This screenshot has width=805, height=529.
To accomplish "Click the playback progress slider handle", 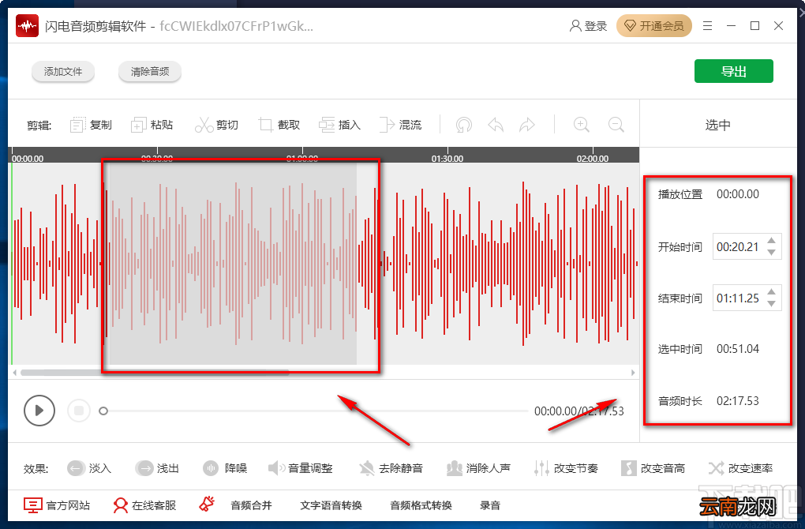I will (x=103, y=411).
